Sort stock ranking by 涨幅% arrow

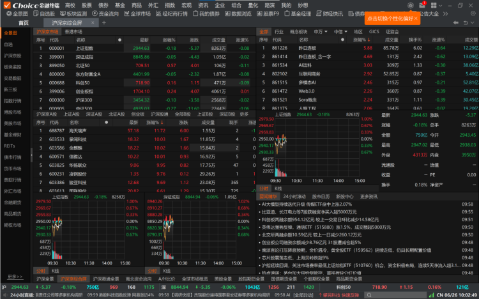(x=162, y=122)
